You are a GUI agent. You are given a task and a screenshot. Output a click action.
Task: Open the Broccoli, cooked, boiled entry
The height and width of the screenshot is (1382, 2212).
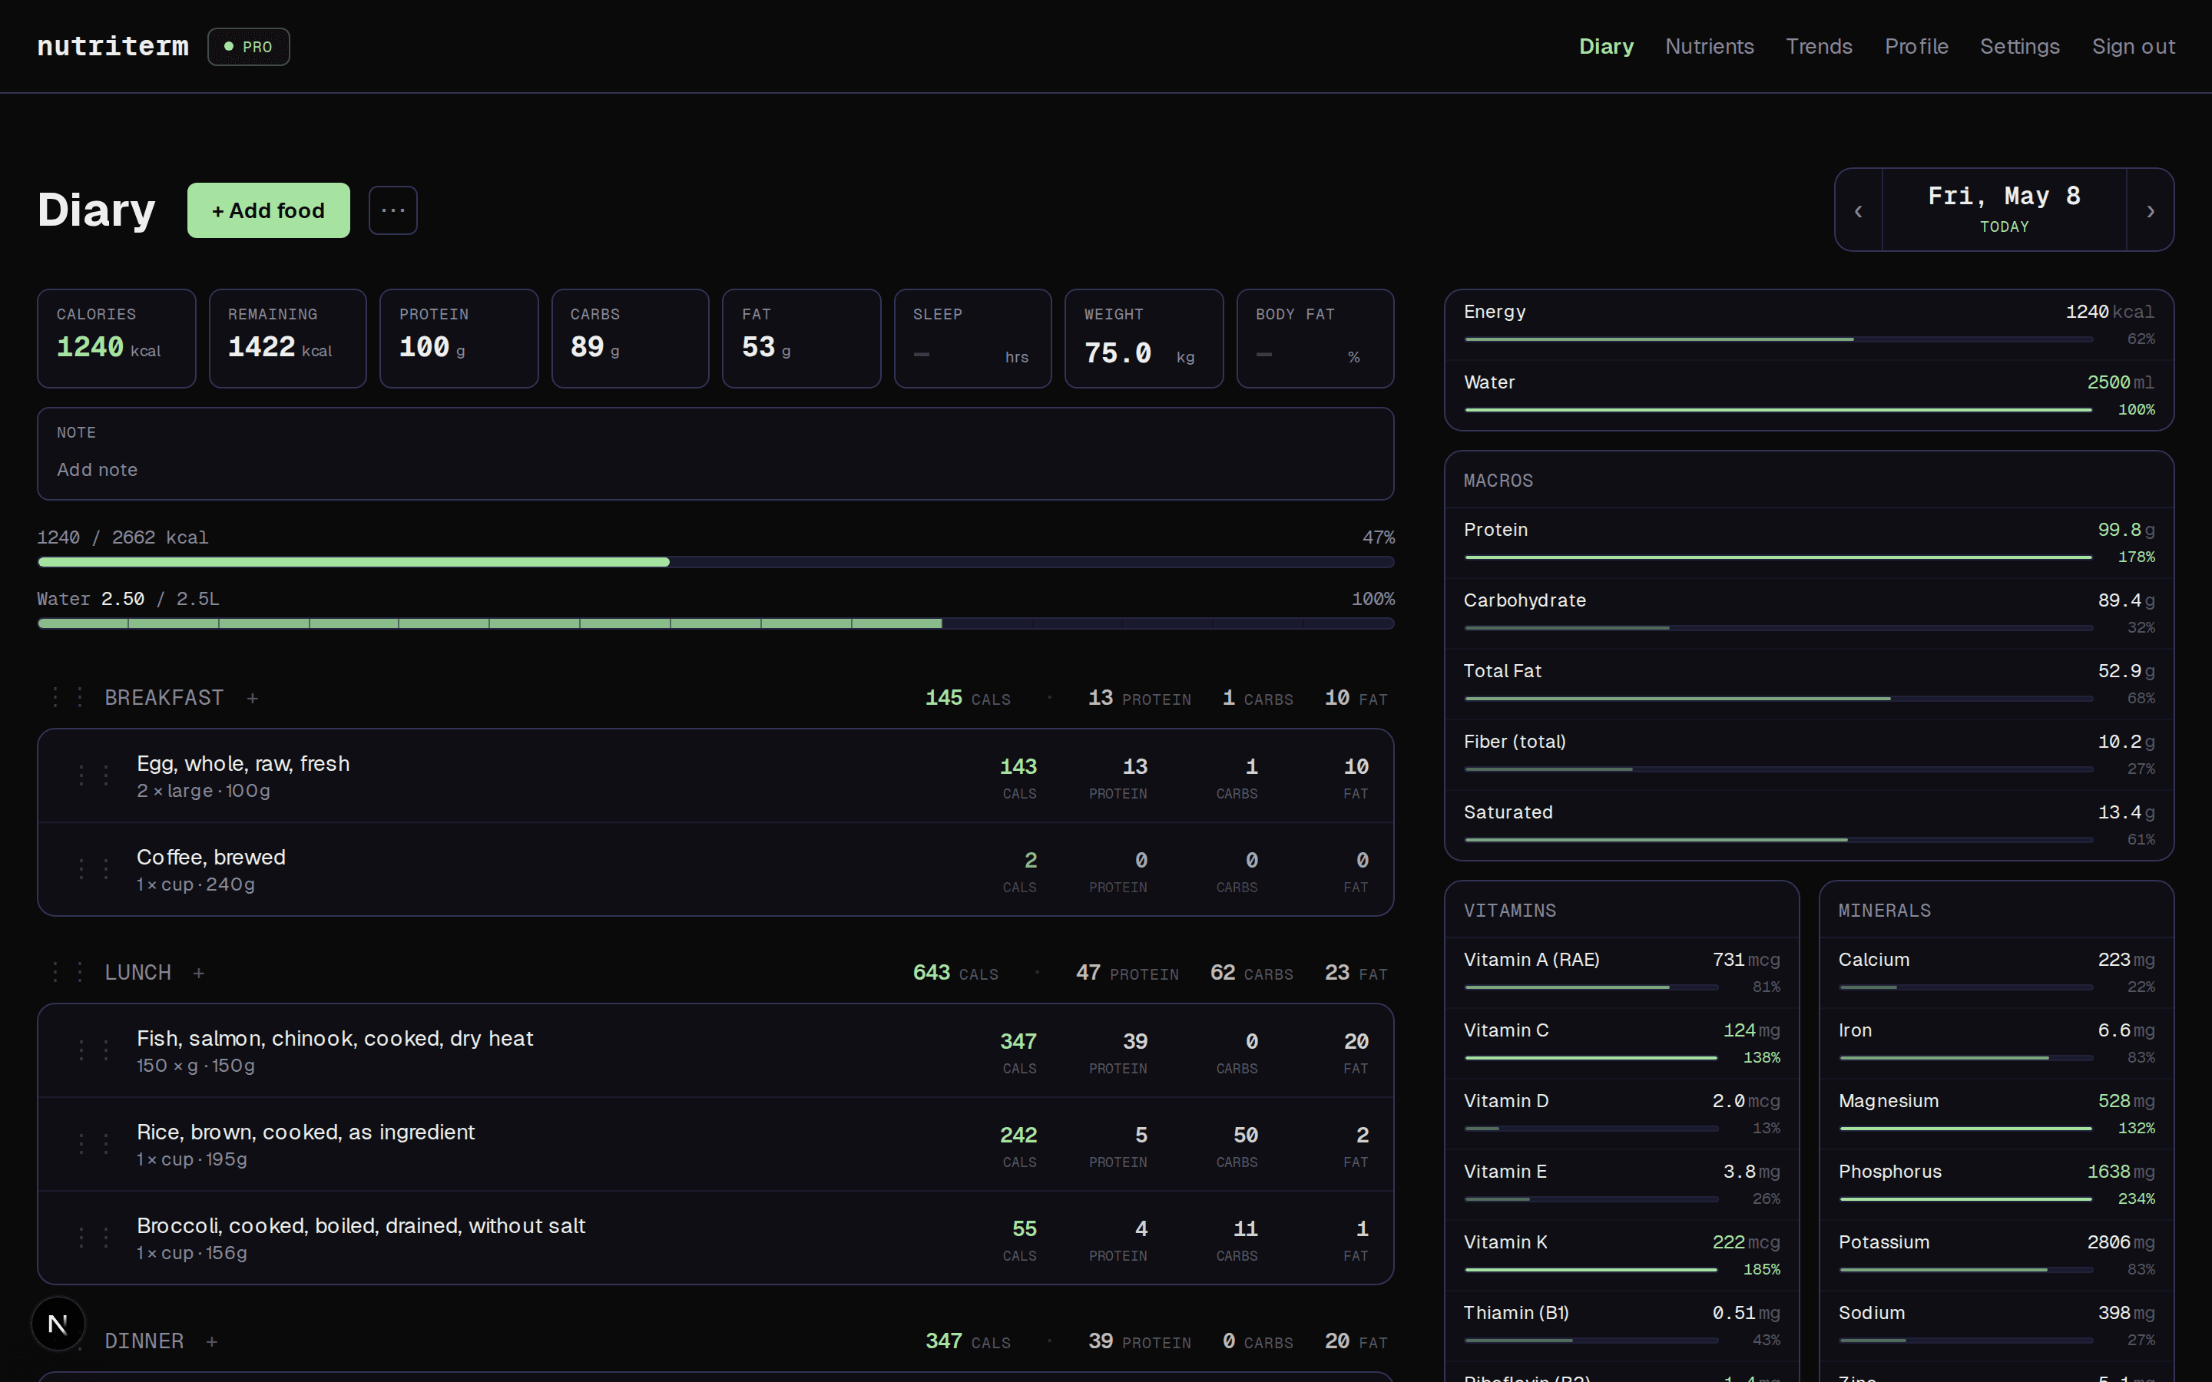716,1238
